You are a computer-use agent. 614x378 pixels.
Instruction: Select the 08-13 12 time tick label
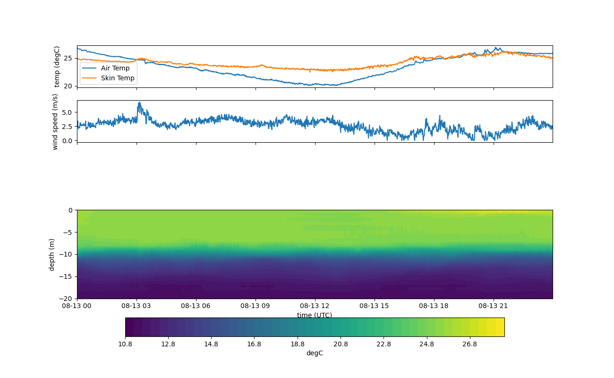[315, 306]
